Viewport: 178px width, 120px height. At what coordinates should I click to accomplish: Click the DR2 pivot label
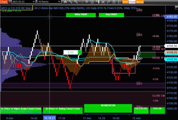click(139, 10)
